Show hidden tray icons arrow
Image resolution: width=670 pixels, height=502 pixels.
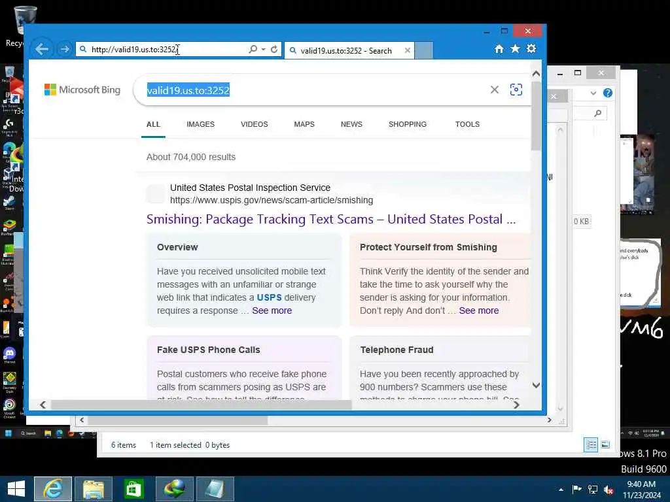561,490
